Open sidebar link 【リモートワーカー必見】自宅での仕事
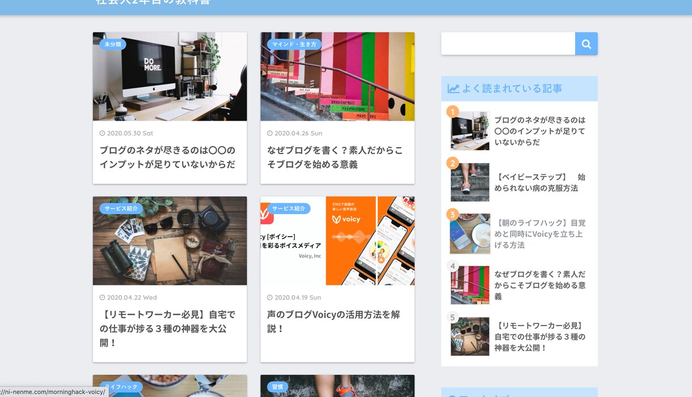Image resolution: width=692 pixels, height=397 pixels. click(x=539, y=336)
